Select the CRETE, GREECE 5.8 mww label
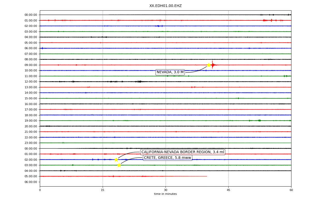The height and width of the screenshot is (207, 331). [x=168, y=158]
